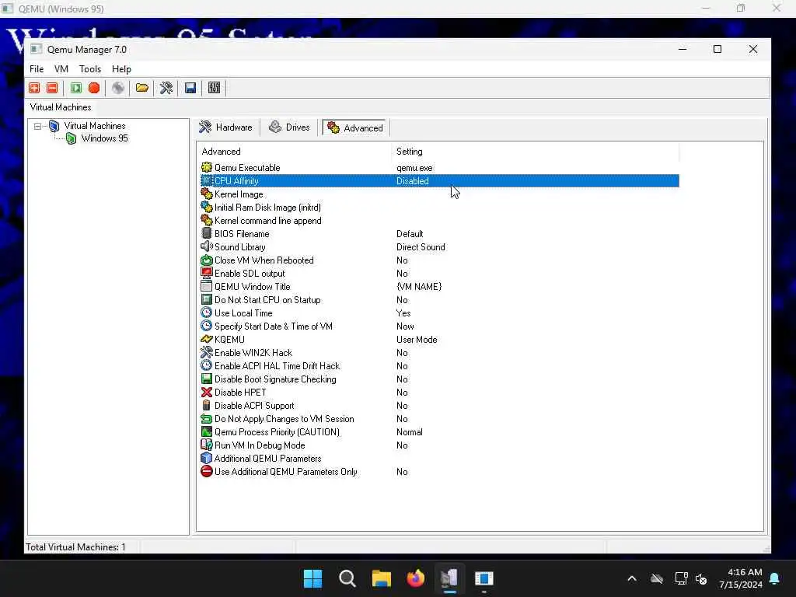Click the Direct Sound setting value
Screen dimensions: 796x597
(x=421, y=247)
